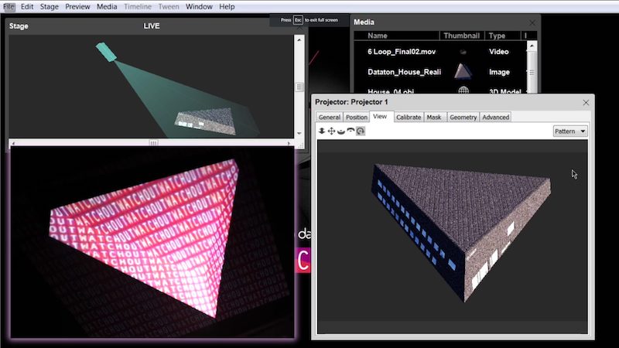Select the four-way pan tool icon
This screenshot has width=619, height=348.
[331, 131]
